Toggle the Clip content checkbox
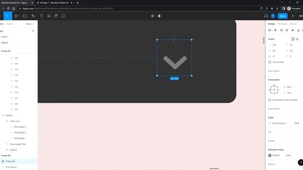303x170 pixels. [270, 62]
